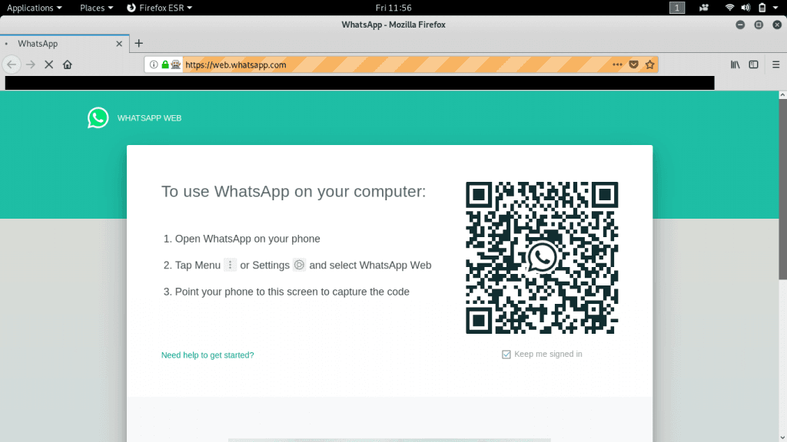Expand the Places menu
787x442 pixels.
tap(96, 8)
